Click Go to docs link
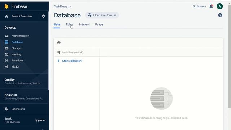Viewport: 231px width, 130px height. (x=199, y=6)
